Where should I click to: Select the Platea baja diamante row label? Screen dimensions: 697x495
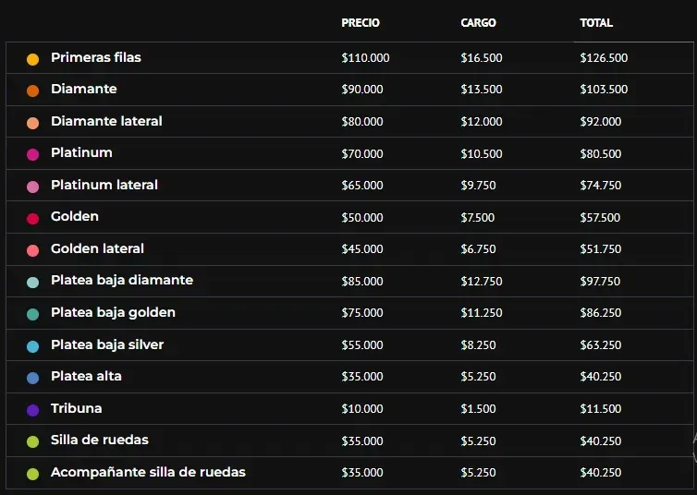pyautogui.click(x=122, y=280)
